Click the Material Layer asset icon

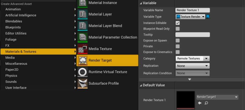82,14
